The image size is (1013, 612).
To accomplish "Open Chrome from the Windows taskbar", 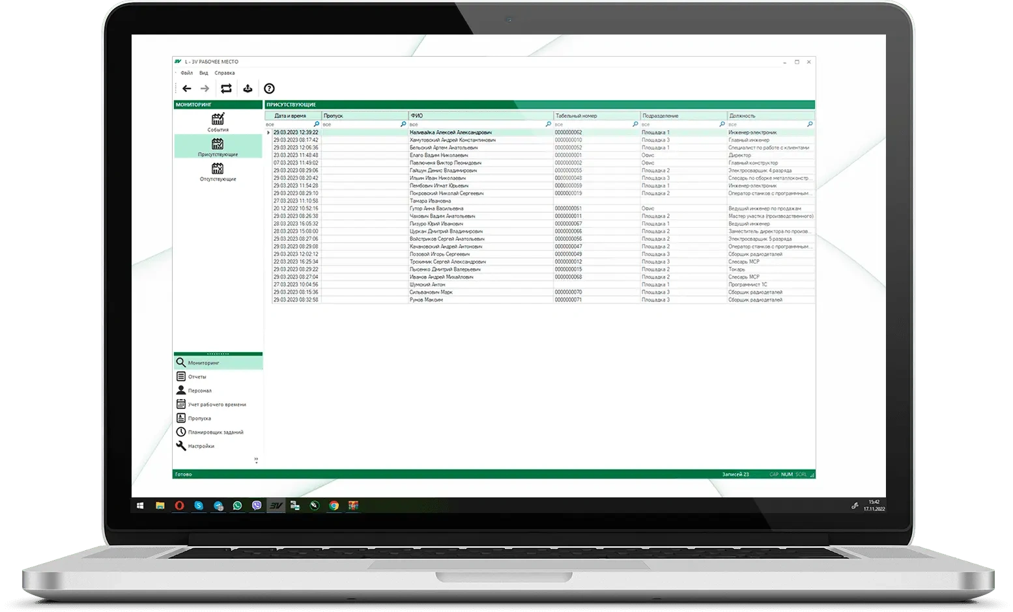I will pyautogui.click(x=334, y=505).
